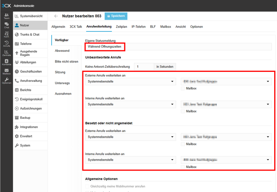Open Geschäftszeiten in the sidebar
The width and height of the screenshot is (277, 192).
coord(30,71)
